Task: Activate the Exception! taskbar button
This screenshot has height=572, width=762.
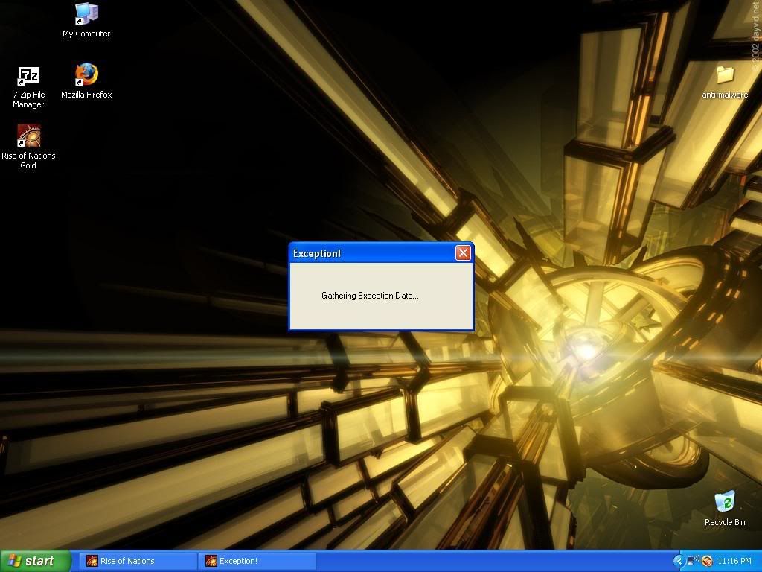Action: pos(257,561)
